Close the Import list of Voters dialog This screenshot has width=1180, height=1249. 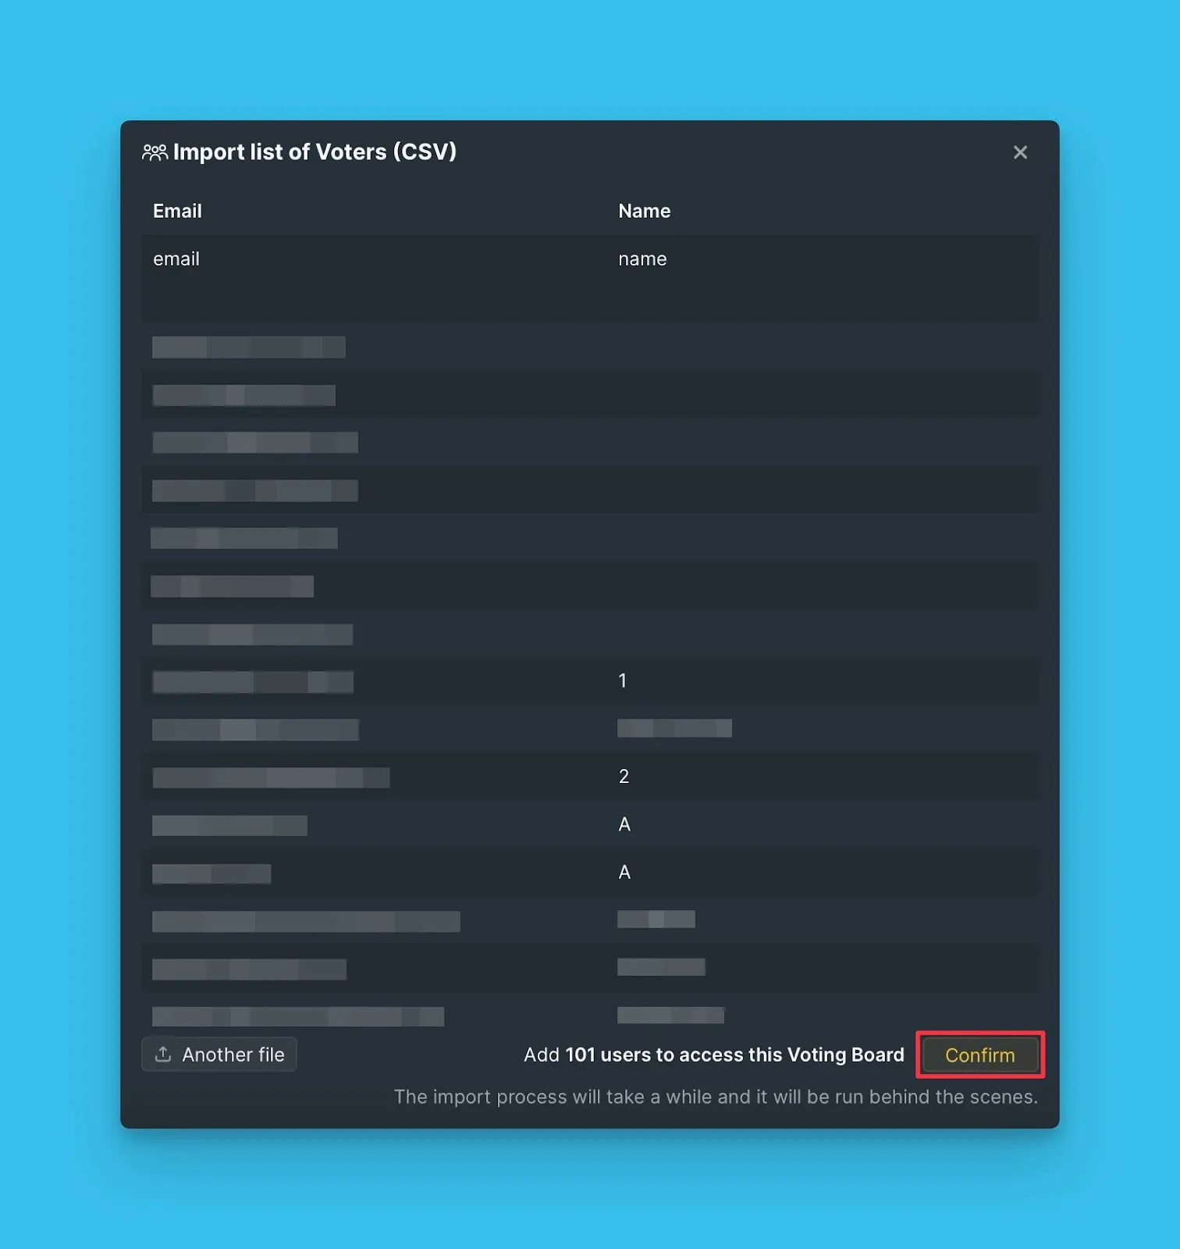pos(1019,152)
